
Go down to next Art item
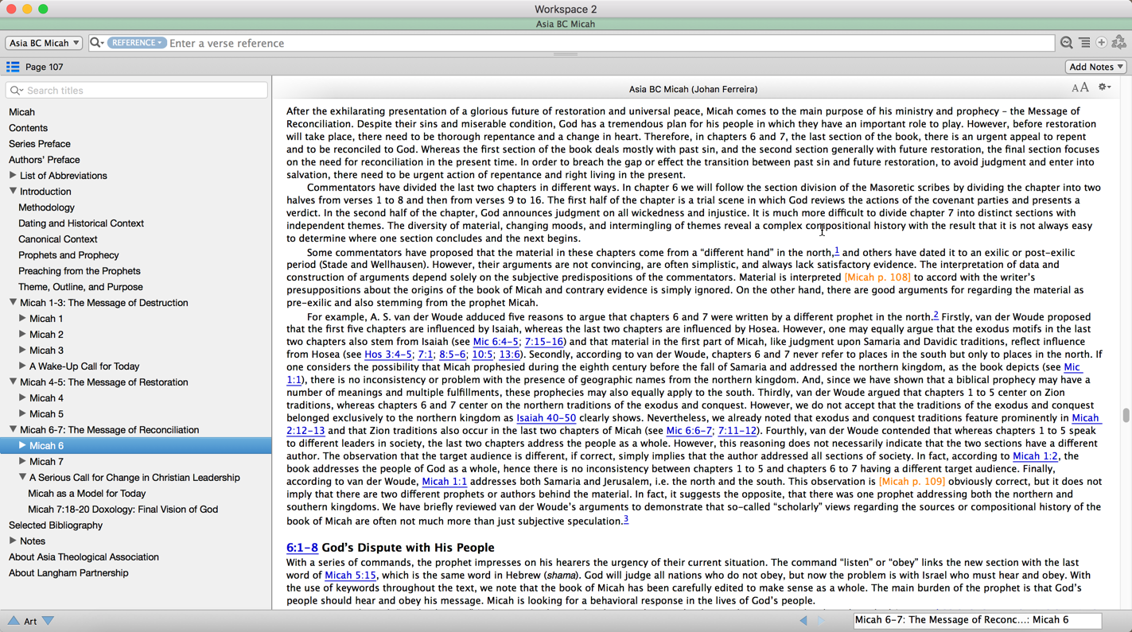(x=49, y=621)
